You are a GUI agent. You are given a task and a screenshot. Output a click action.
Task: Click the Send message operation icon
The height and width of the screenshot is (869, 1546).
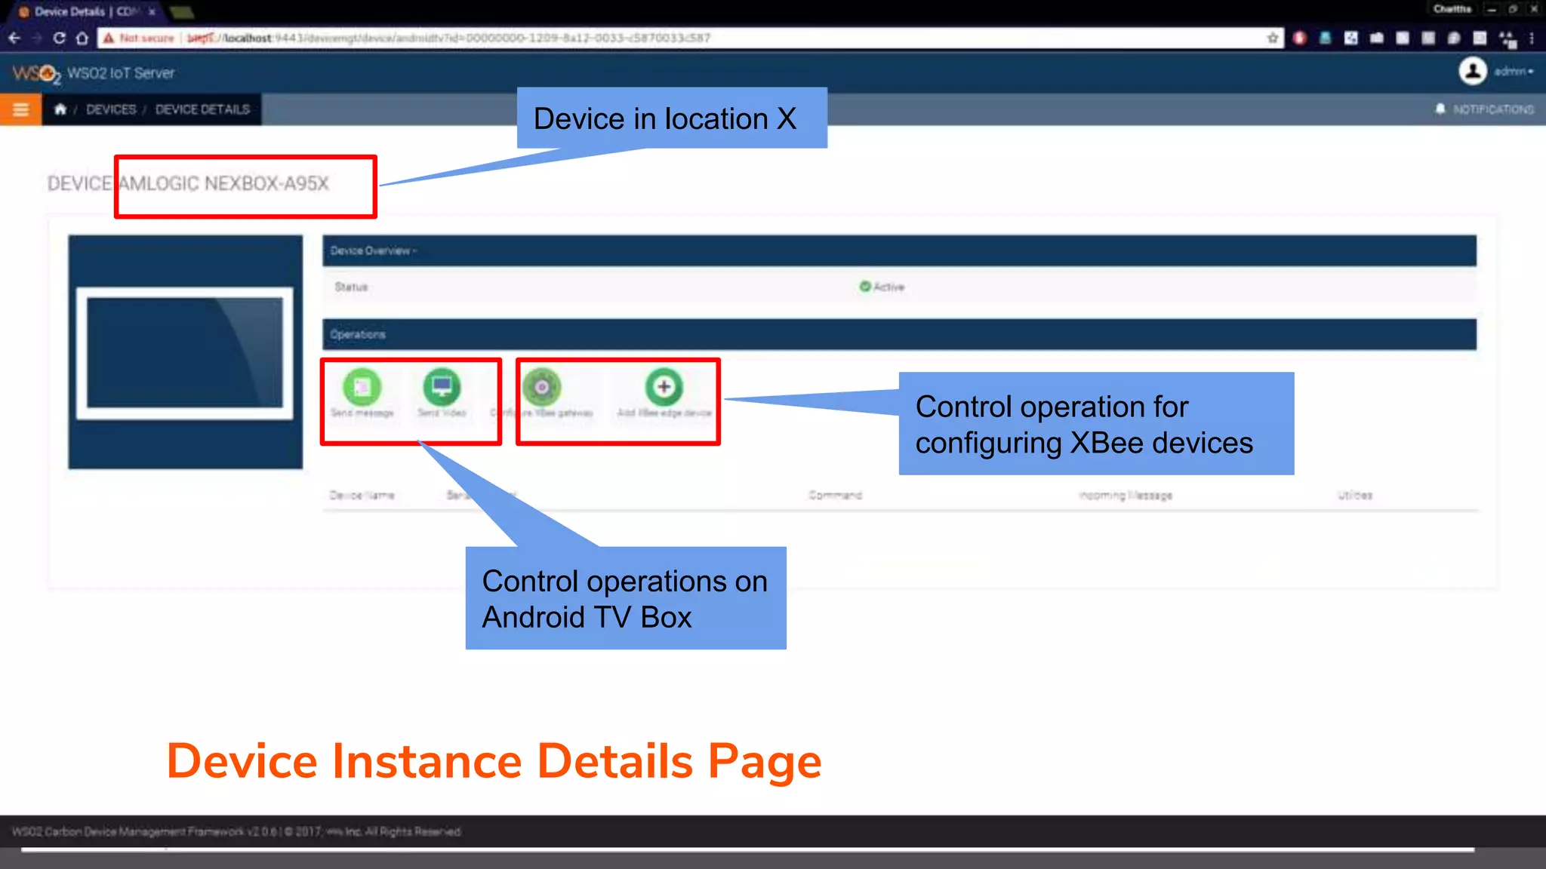(x=362, y=387)
